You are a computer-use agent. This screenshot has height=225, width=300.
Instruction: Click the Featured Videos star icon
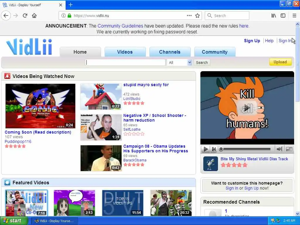tap(7, 183)
